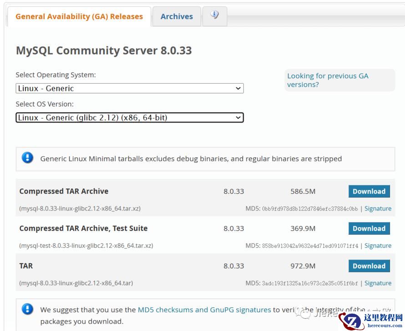The height and width of the screenshot is (331, 405).
Task: Click the Select Operating System label
Action: (56, 75)
